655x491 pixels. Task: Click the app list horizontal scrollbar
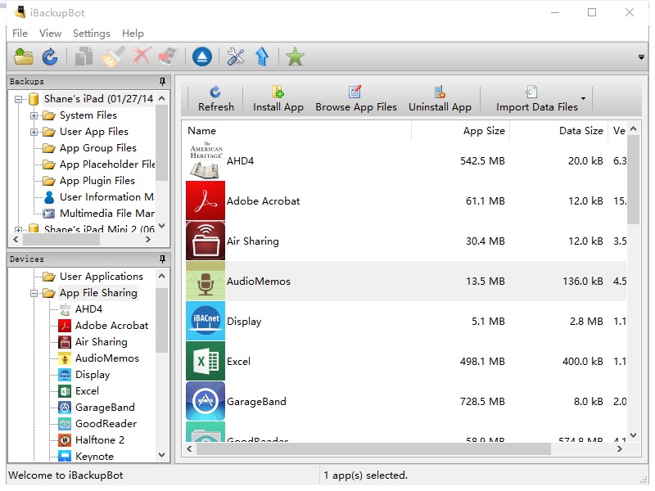click(x=373, y=449)
